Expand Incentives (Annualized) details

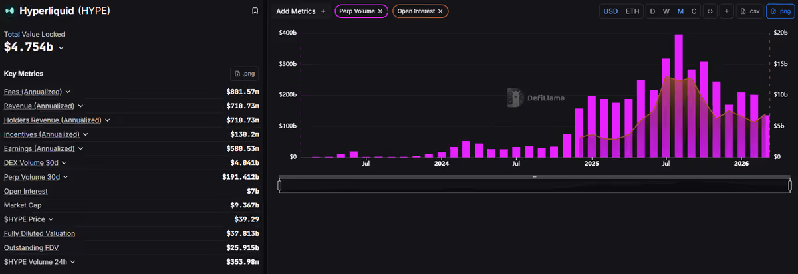[x=86, y=134]
